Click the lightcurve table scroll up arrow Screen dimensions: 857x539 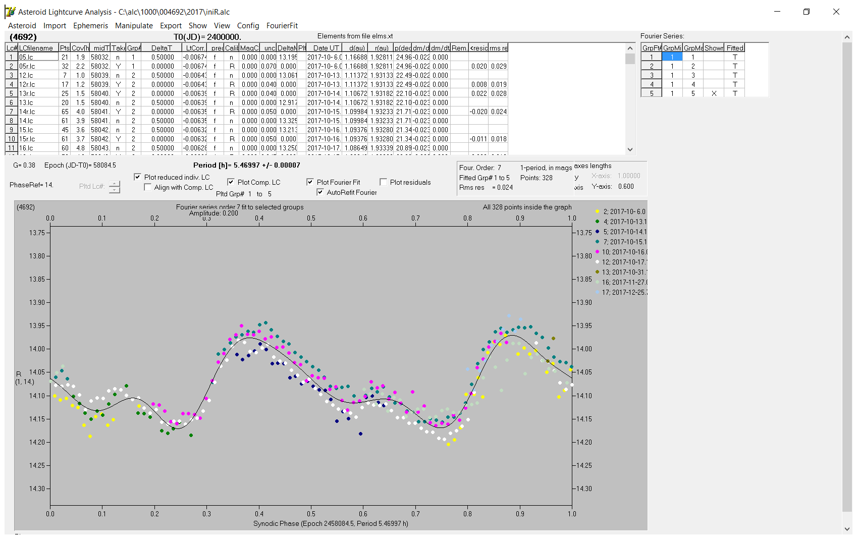click(x=630, y=48)
